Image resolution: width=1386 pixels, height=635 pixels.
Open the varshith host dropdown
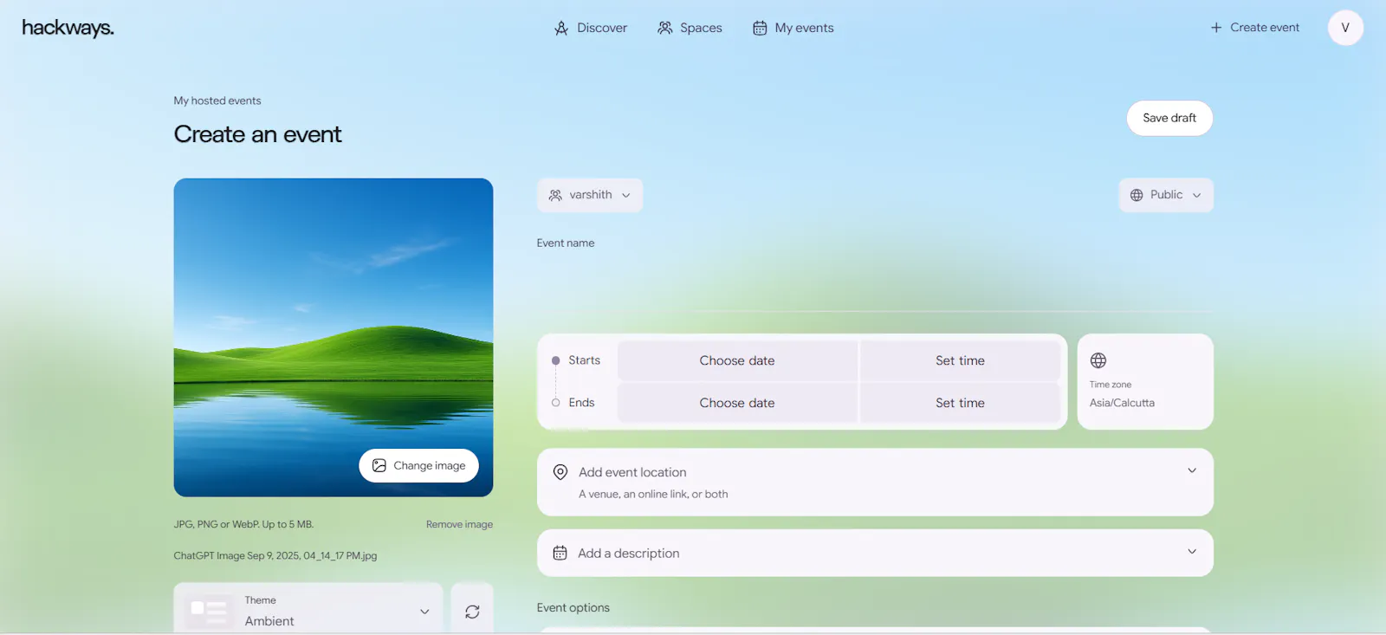pos(590,195)
